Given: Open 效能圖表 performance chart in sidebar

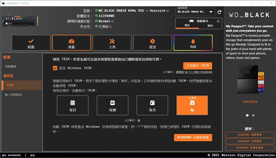Looking at the screenshot, I should [x=10, y=66].
